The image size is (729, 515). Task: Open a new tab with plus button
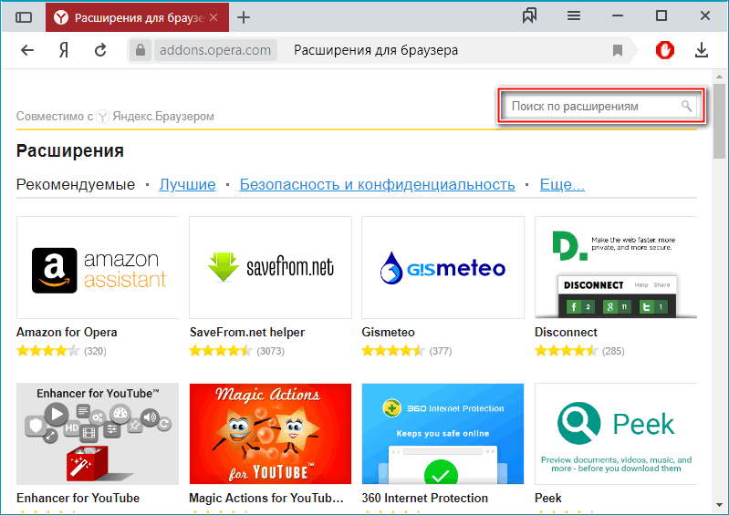244,17
